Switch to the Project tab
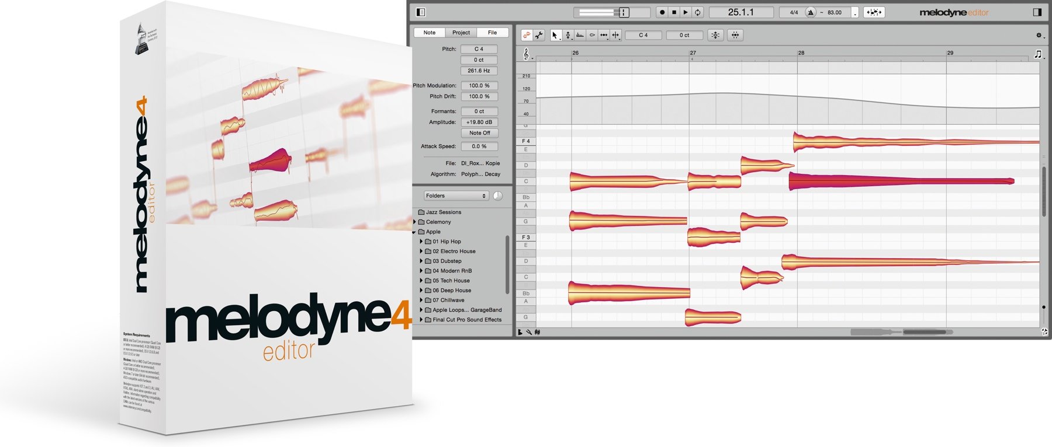Viewport: 1052px width, 447px height. 461,33
